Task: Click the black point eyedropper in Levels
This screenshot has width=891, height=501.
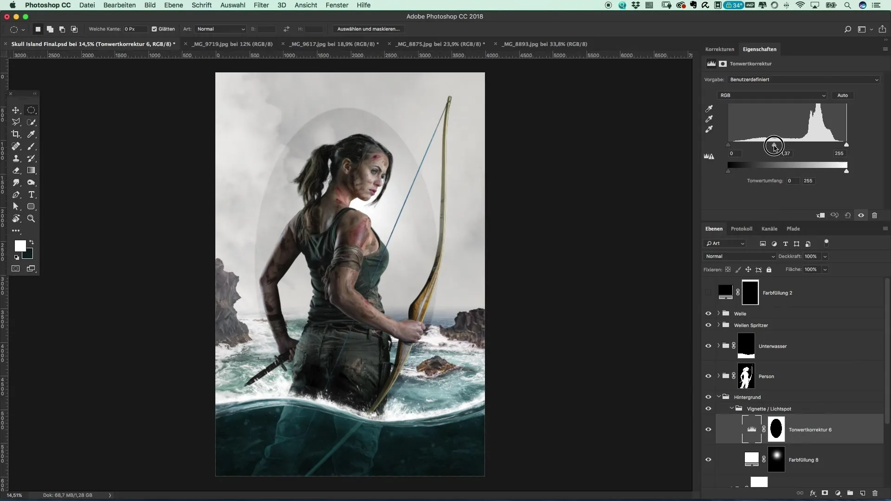Action: pos(709,109)
